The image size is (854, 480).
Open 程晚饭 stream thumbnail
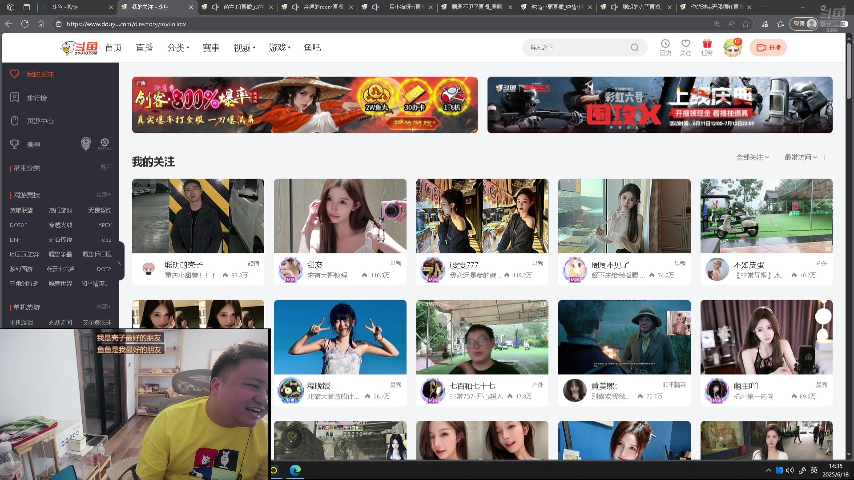point(340,337)
